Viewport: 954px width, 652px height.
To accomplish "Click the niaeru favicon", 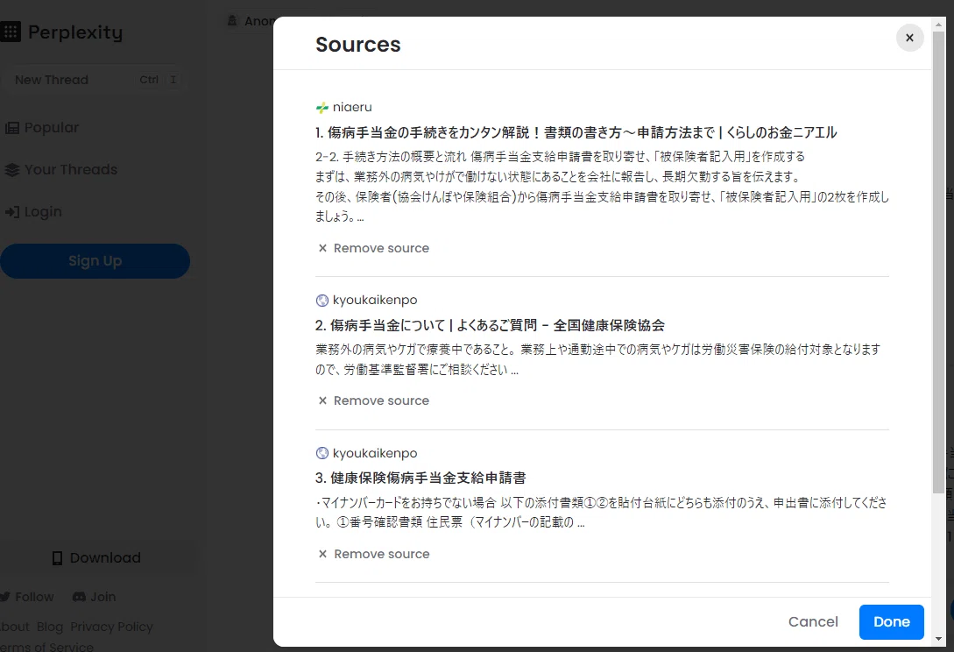I will click(322, 108).
